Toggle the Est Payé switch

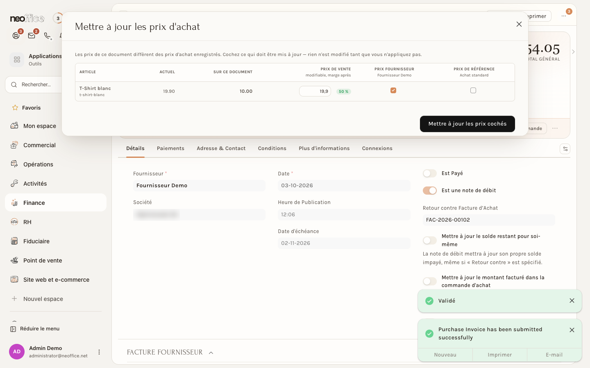(x=430, y=173)
